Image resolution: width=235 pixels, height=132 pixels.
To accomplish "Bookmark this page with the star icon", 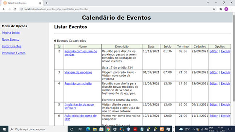I will pyautogui.click(x=214, y=9).
